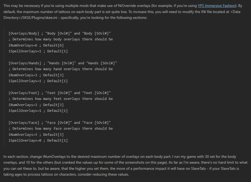The height and width of the screenshot is (182, 251).
Task: Click the 'Determines how many hand overlays' comment
Action: point(61,69)
